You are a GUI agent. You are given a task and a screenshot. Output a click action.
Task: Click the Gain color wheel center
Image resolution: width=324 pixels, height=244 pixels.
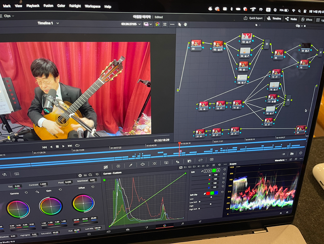[x=51, y=206]
